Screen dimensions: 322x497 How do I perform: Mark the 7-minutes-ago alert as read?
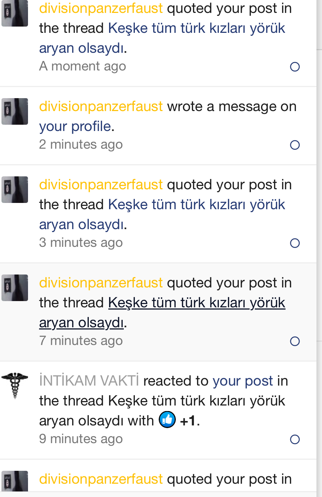(x=295, y=341)
